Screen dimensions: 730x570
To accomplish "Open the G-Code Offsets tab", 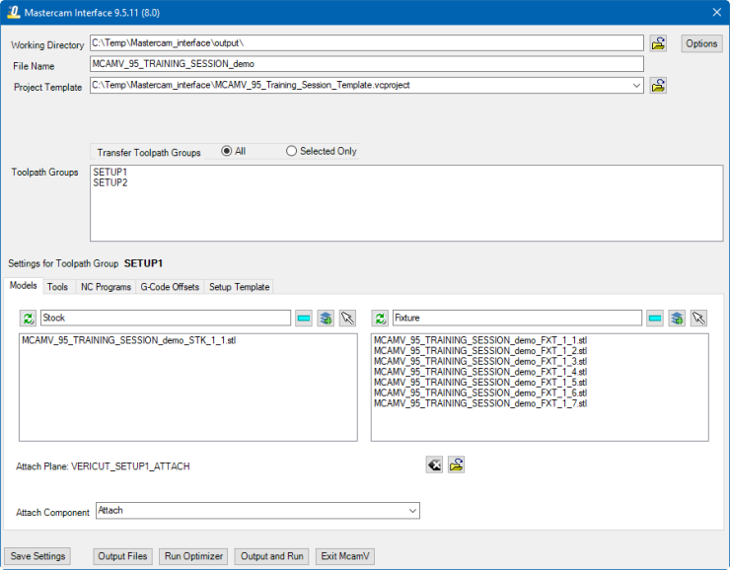I will click(170, 287).
